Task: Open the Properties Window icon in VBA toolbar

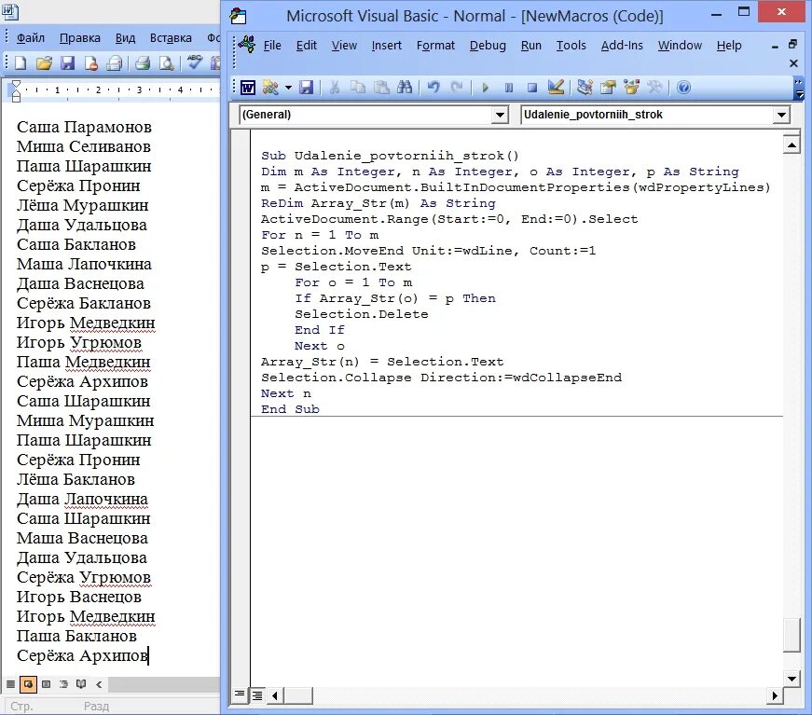Action: pos(608,88)
